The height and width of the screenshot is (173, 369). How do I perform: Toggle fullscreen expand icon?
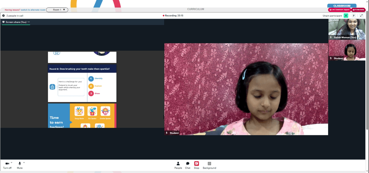coord(362,16)
